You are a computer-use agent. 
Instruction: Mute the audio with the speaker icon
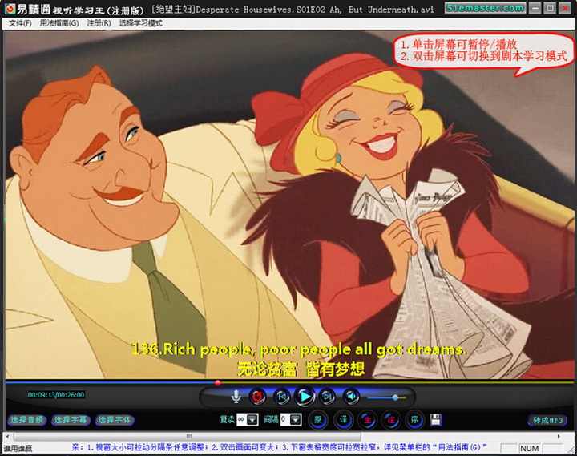(351, 397)
